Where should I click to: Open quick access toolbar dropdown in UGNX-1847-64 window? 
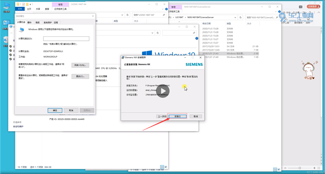[x=30, y=4]
